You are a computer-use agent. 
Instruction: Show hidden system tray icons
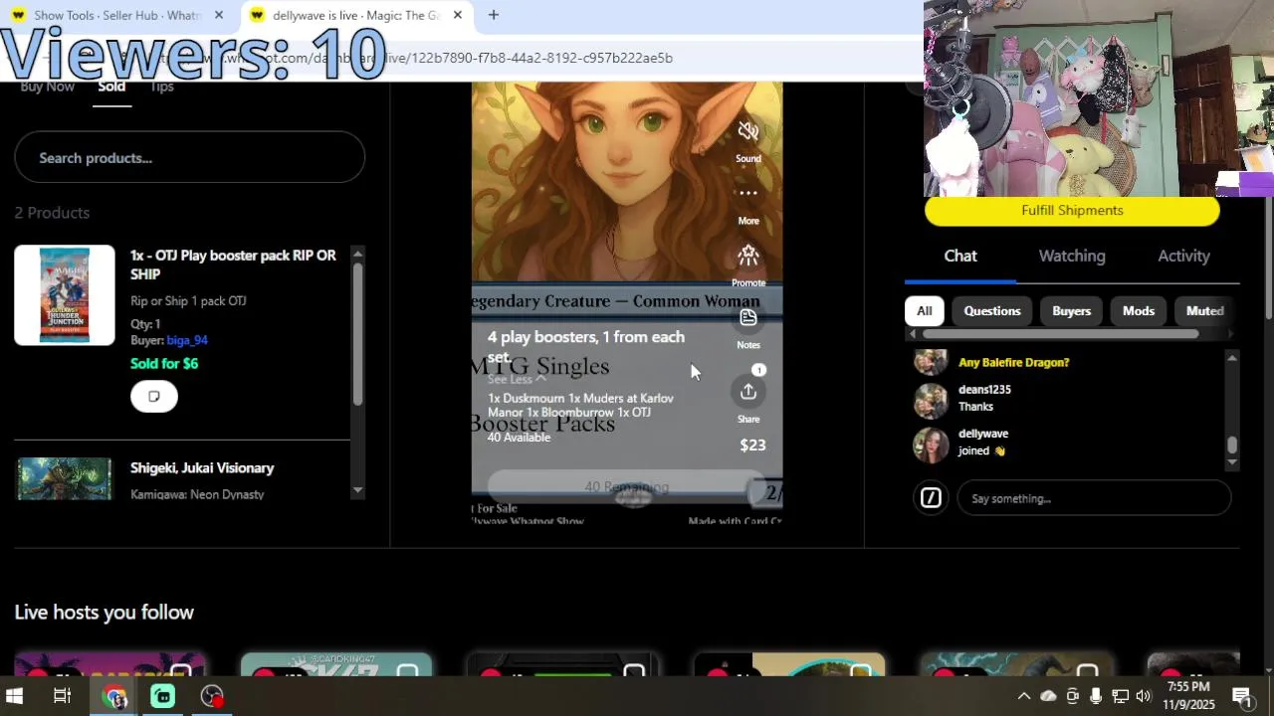tap(1023, 696)
